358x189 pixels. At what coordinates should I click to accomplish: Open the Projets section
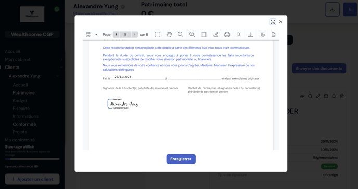tap(20, 132)
